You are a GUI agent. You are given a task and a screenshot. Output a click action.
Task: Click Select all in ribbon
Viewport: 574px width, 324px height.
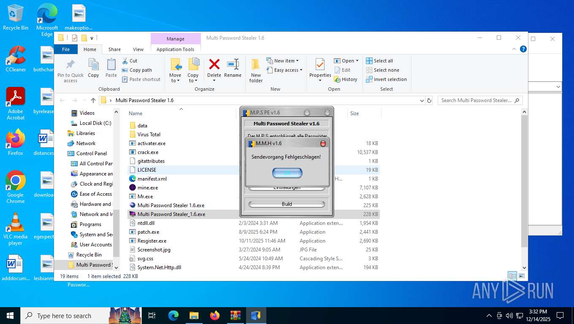379,61
